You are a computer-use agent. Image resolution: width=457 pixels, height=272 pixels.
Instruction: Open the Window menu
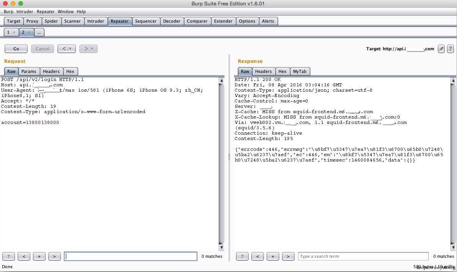pos(66,12)
